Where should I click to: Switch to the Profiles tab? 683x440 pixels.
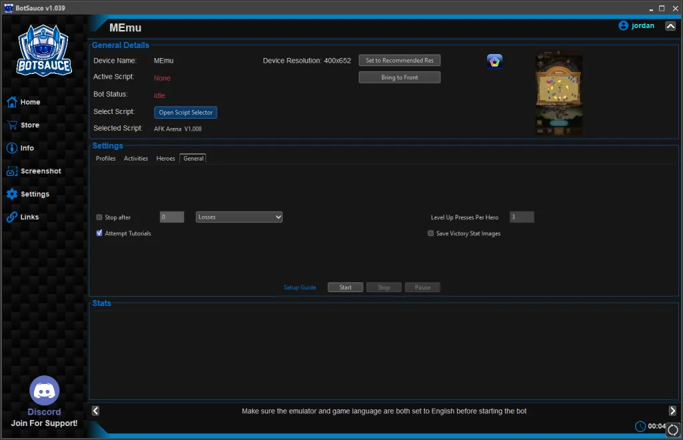(106, 159)
